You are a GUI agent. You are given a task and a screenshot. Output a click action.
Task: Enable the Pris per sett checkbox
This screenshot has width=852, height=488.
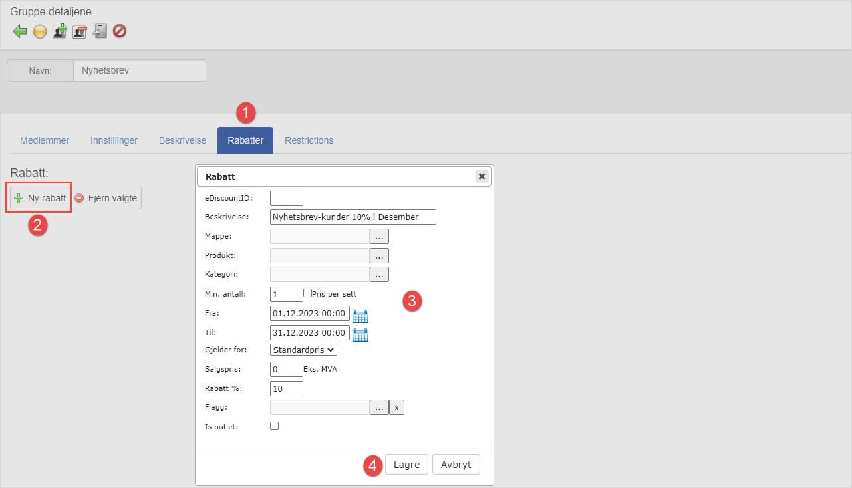pos(308,293)
